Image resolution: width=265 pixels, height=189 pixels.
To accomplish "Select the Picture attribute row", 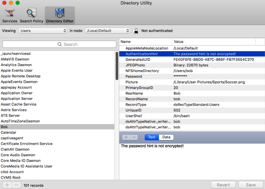I will 192,82.
